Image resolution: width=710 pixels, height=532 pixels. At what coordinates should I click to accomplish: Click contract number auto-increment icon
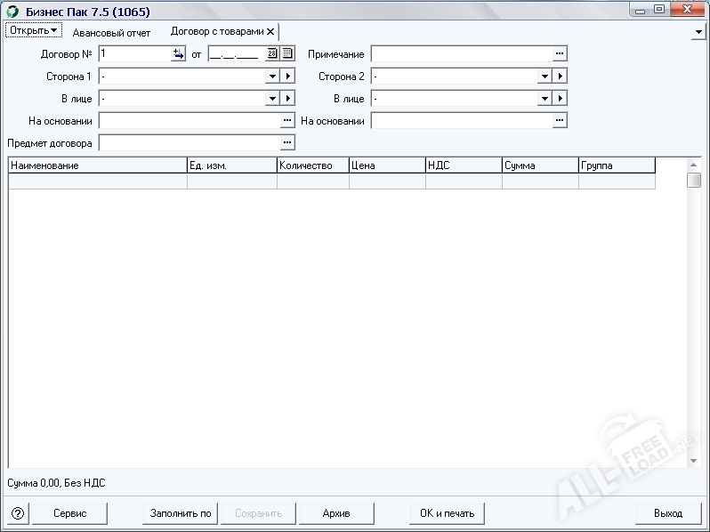178,54
